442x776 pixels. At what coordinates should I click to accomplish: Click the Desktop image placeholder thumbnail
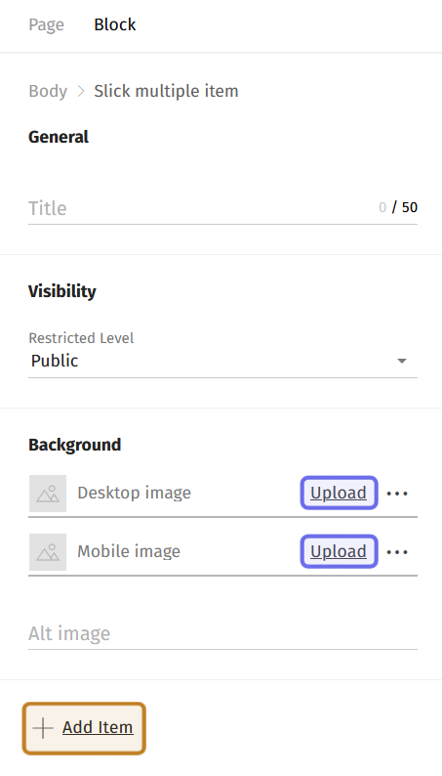(x=48, y=494)
